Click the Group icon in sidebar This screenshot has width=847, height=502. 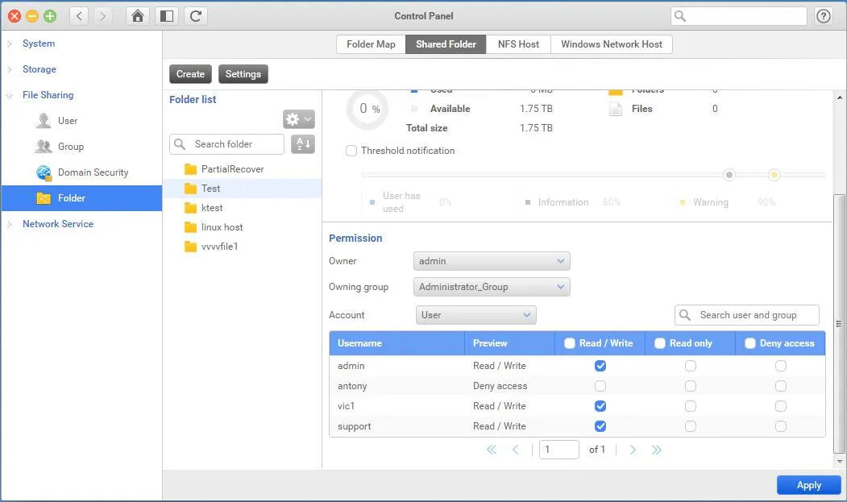44,147
